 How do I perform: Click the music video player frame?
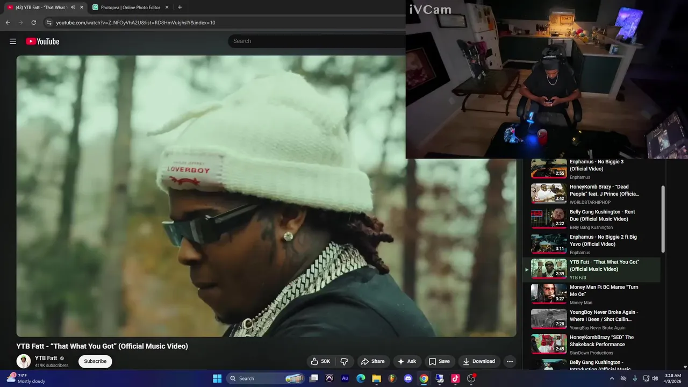(266, 196)
